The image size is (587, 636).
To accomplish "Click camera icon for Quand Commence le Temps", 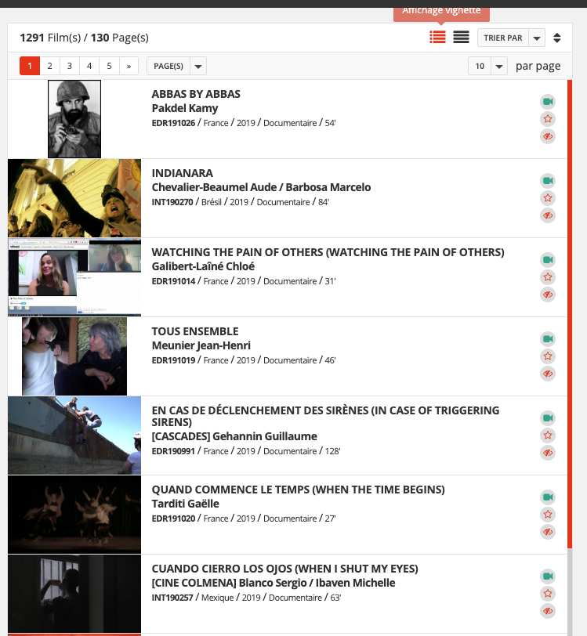I will (x=548, y=497).
